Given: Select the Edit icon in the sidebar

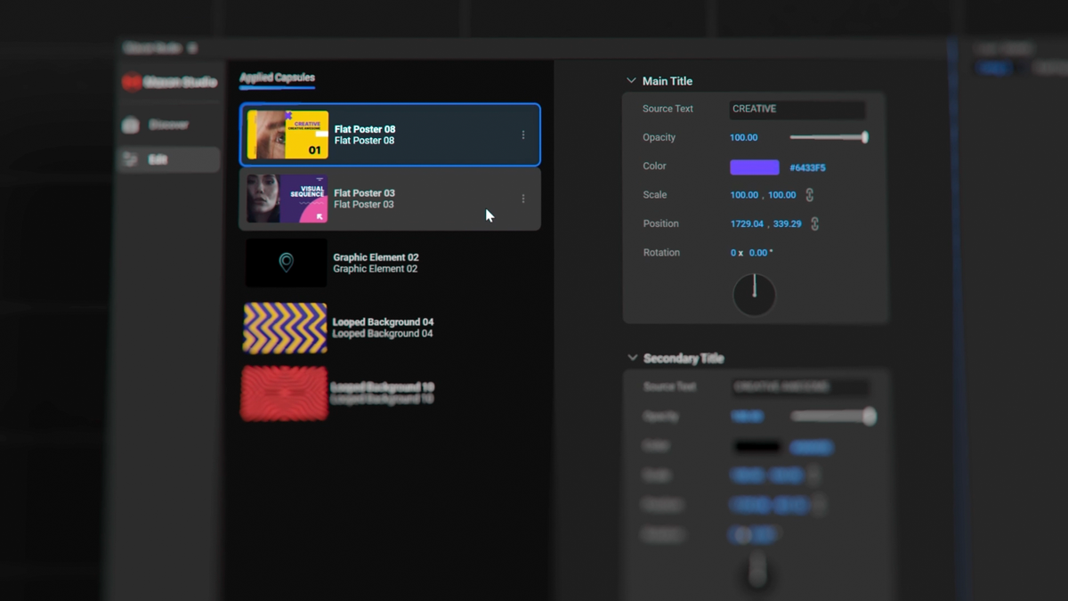Looking at the screenshot, I should pos(130,159).
